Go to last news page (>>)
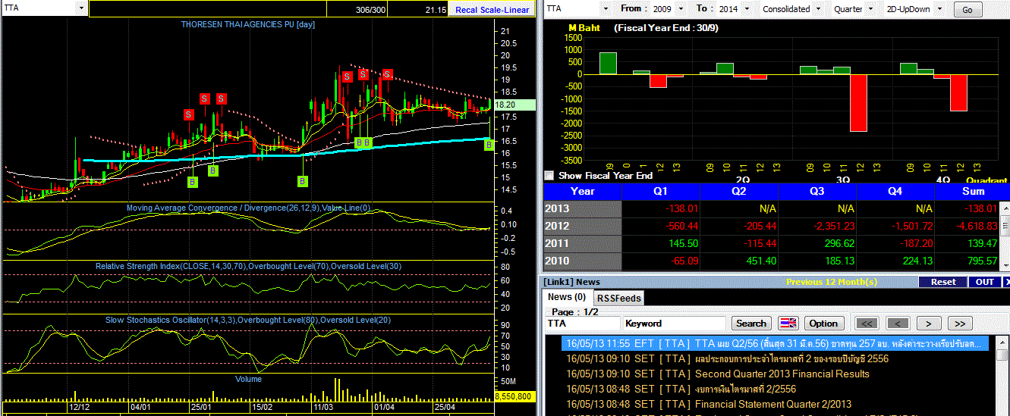1010x416 pixels. pyautogui.click(x=959, y=324)
